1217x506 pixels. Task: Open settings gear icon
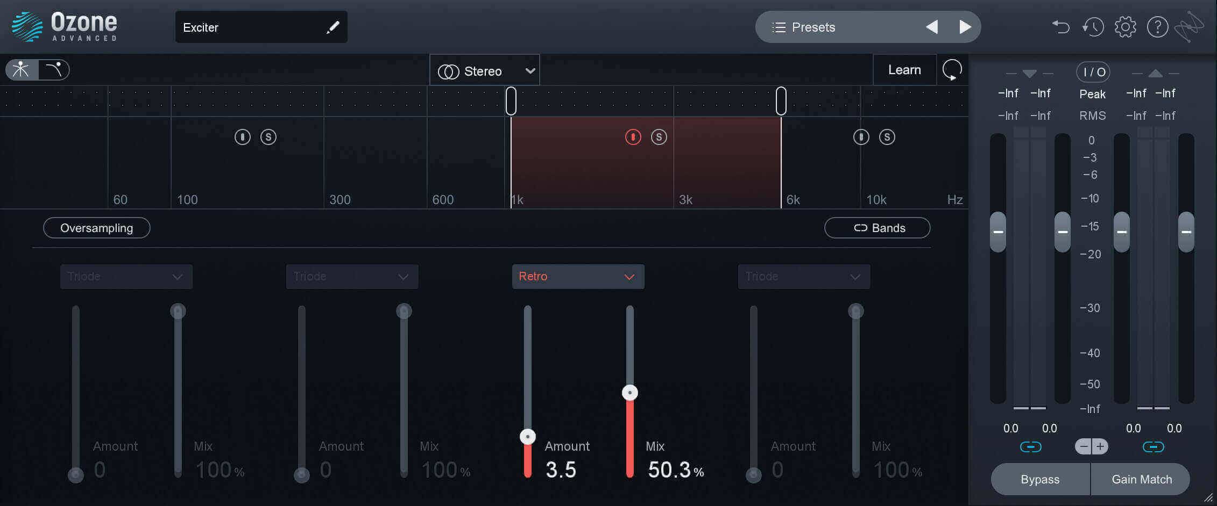point(1125,26)
